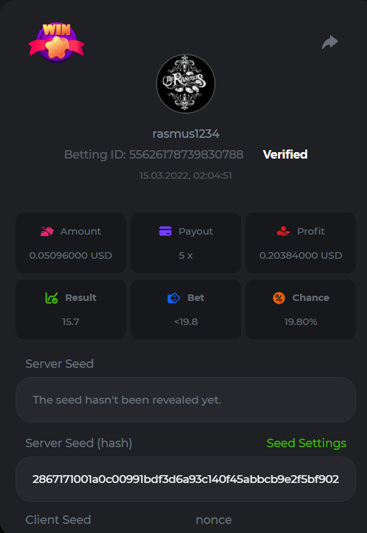Screen dimensions: 367x533
Task: Click the Betting ID number
Action: point(186,154)
